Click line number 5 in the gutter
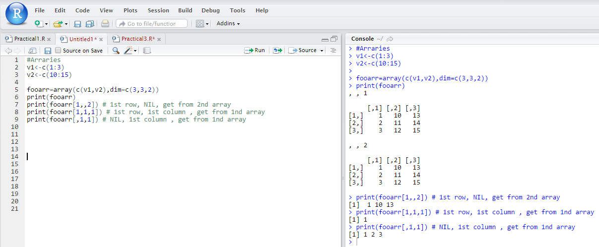 [x=16, y=89]
